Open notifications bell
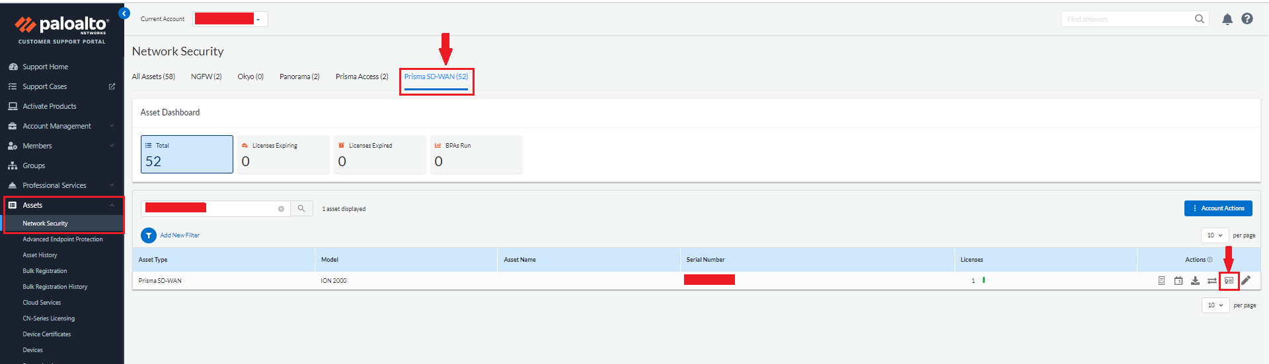The height and width of the screenshot is (364, 1269). pyautogui.click(x=1227, y=19)
